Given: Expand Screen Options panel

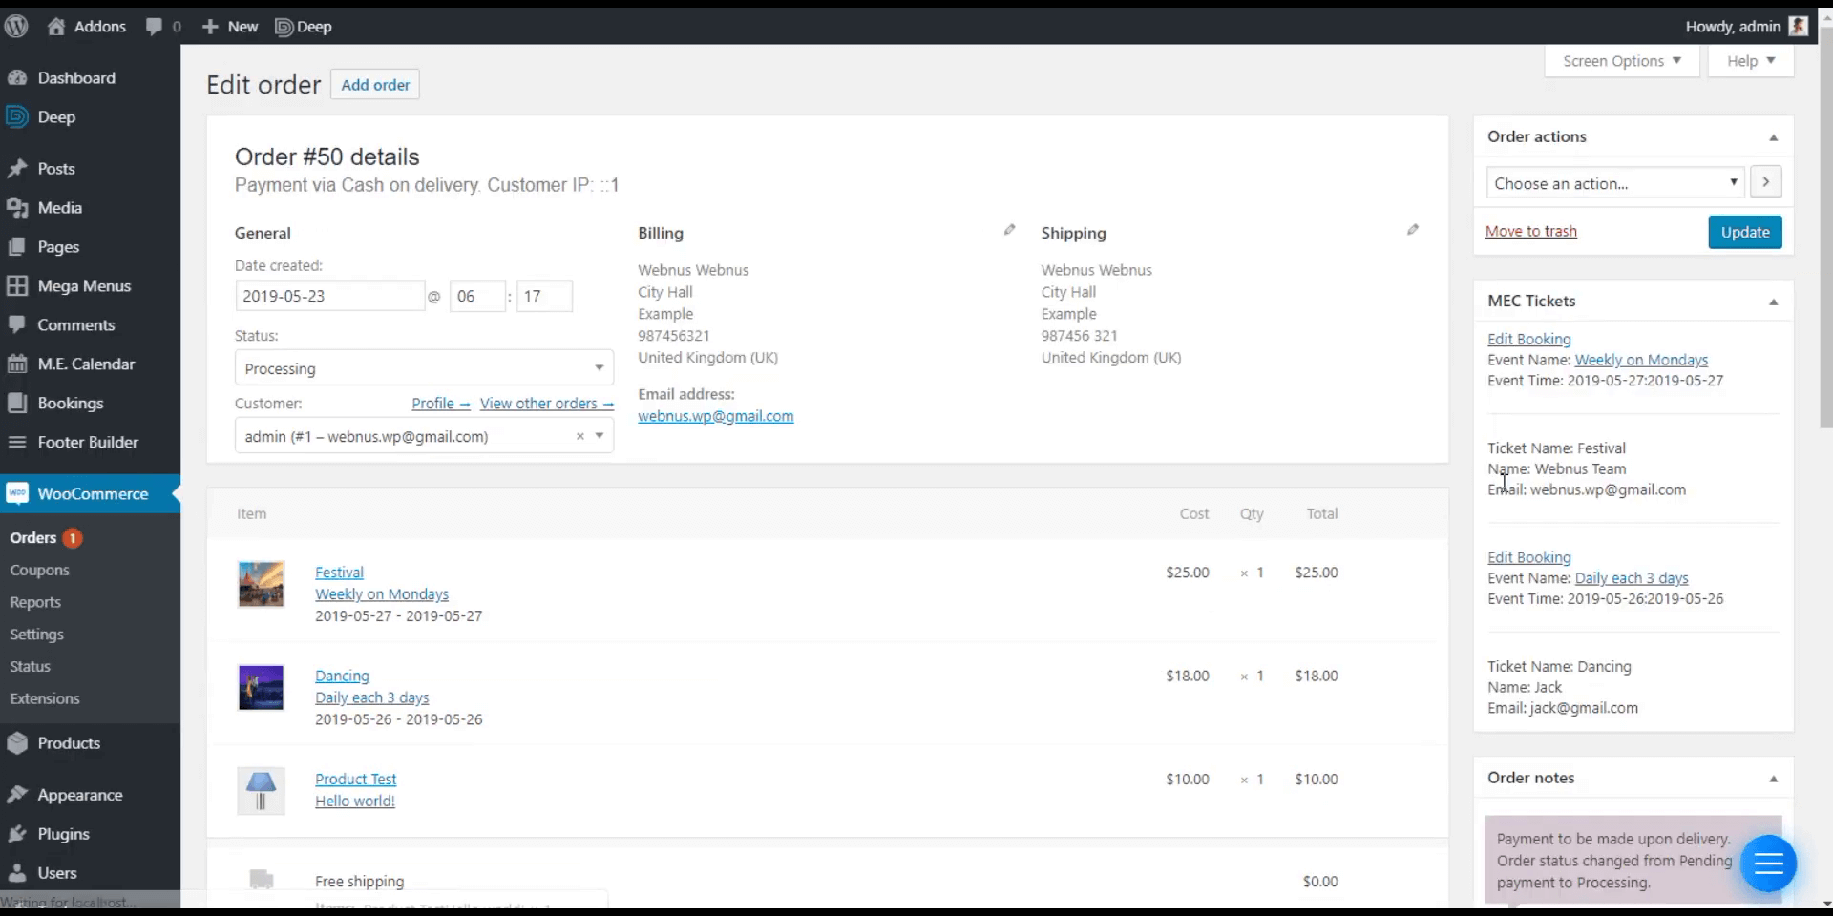Looking at the screenshot, I should tap(1622, 61).
